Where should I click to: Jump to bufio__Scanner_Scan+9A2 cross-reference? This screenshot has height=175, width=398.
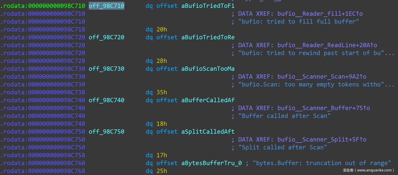coord(322,77)
